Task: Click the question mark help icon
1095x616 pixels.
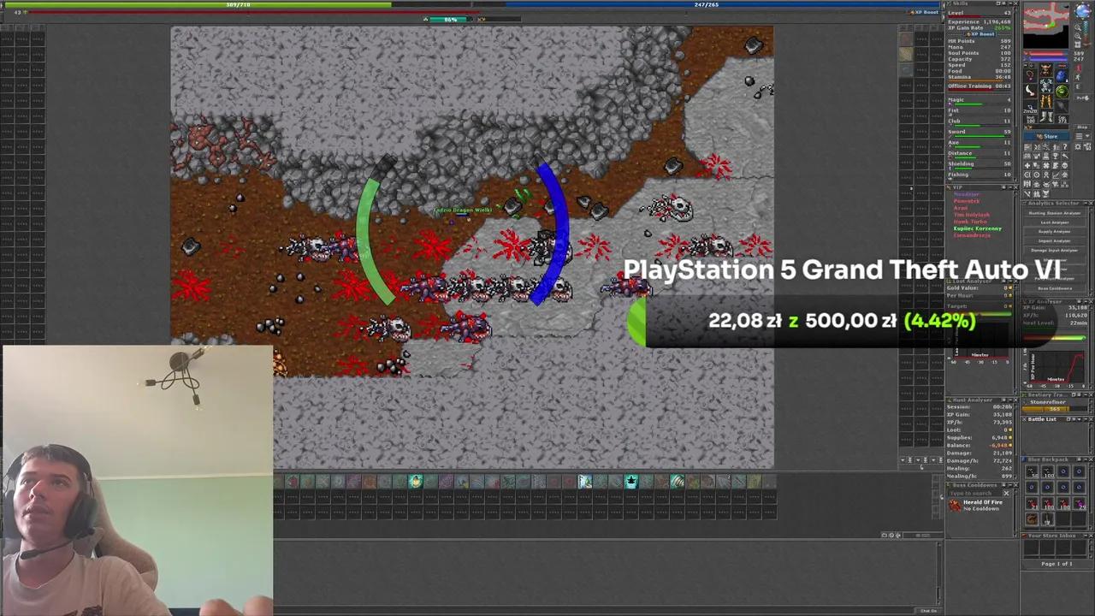Action: 1064,147
